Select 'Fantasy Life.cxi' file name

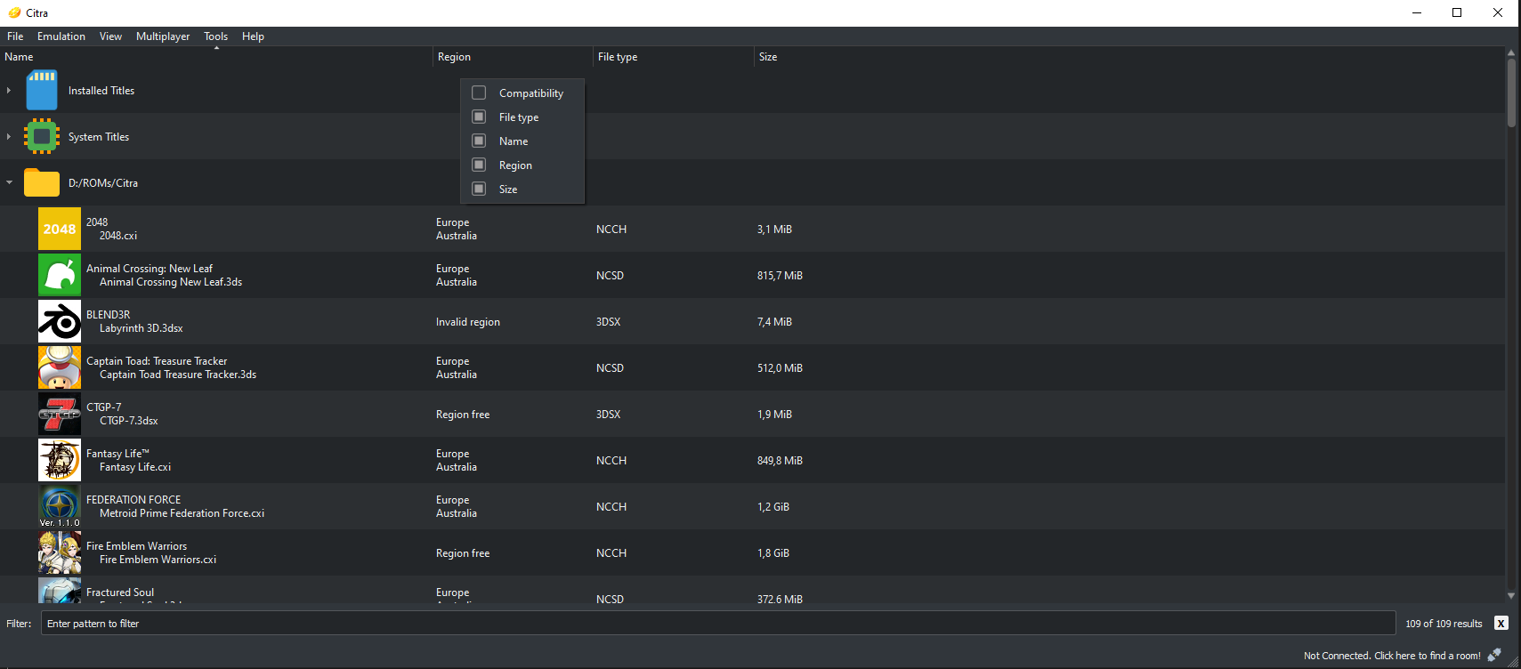coord(135,467)
